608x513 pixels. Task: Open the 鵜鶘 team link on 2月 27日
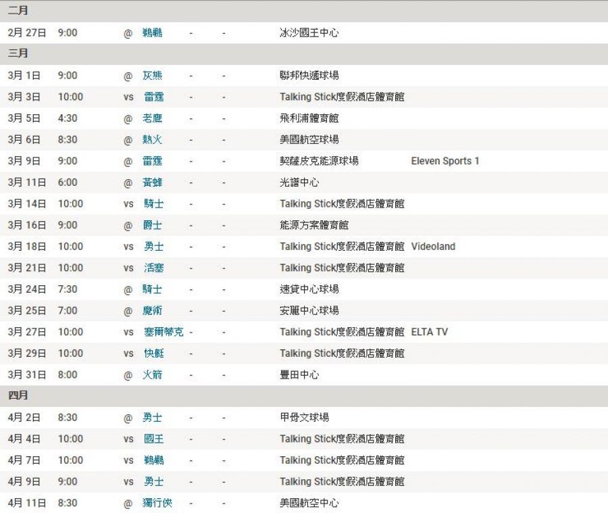coord(152,33)
